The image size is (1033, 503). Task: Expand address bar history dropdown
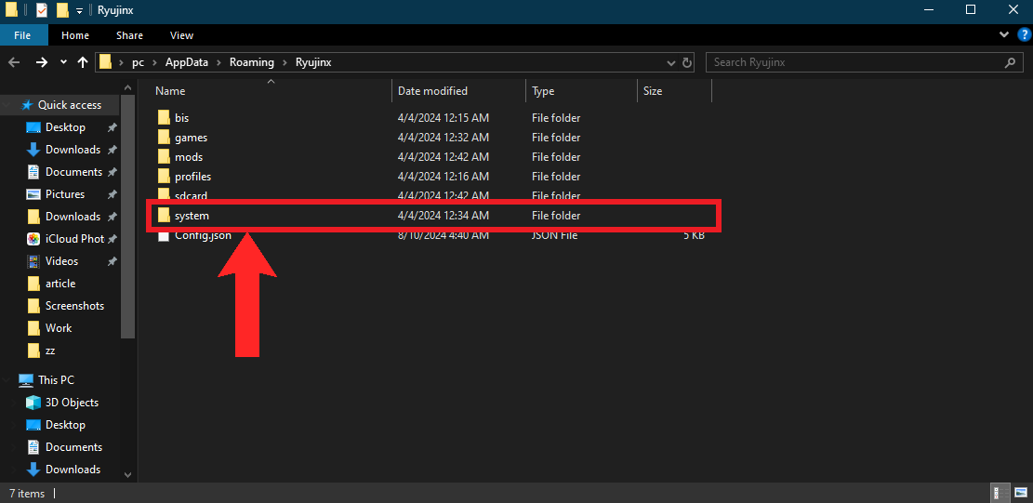pyautogui.click(x=670, y=63)
